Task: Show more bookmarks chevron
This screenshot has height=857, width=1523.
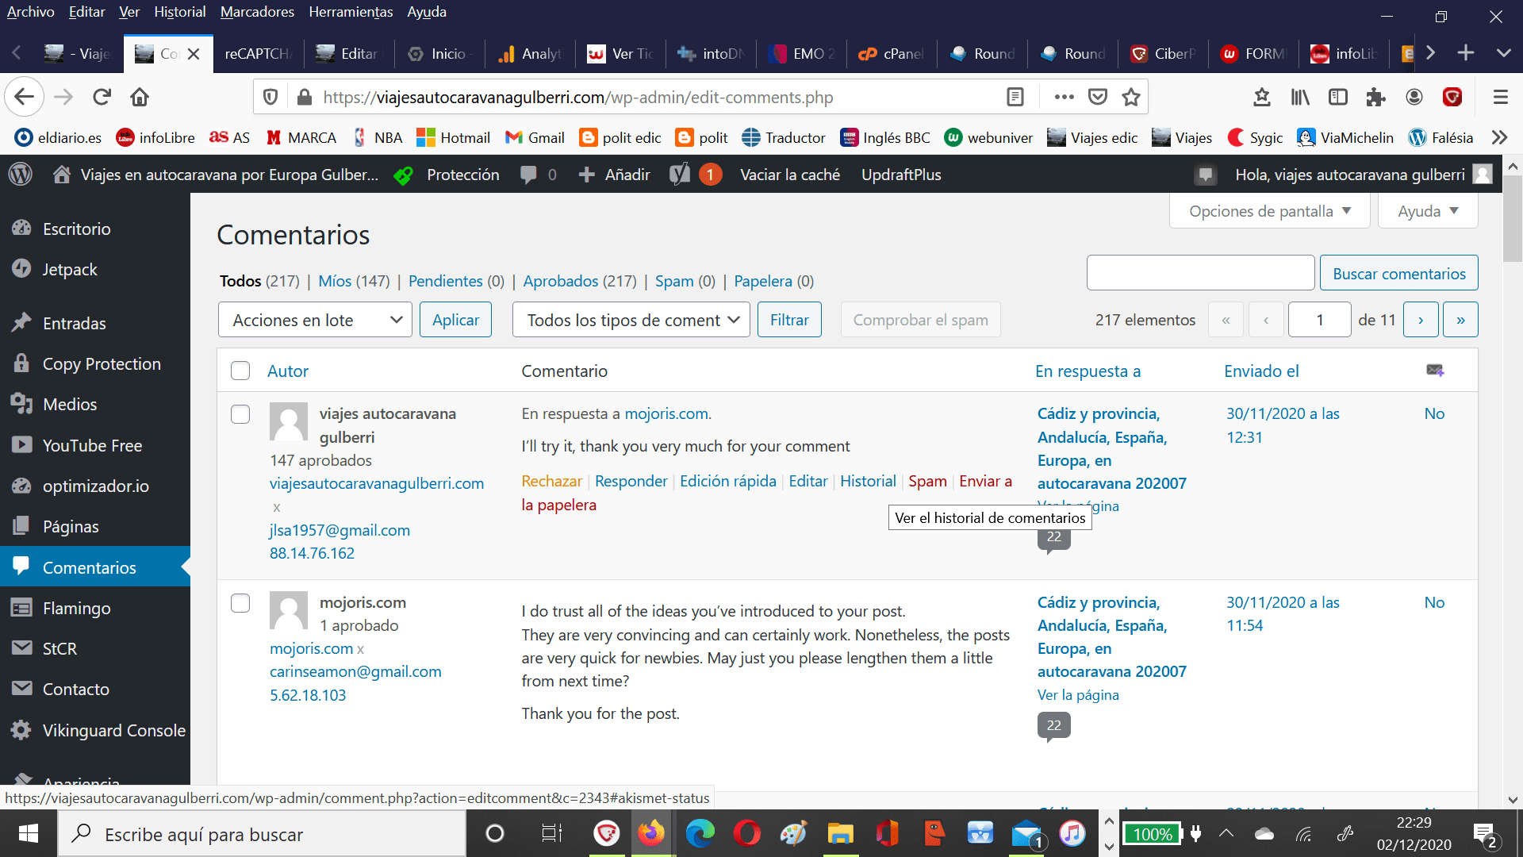Action: 1499,137
